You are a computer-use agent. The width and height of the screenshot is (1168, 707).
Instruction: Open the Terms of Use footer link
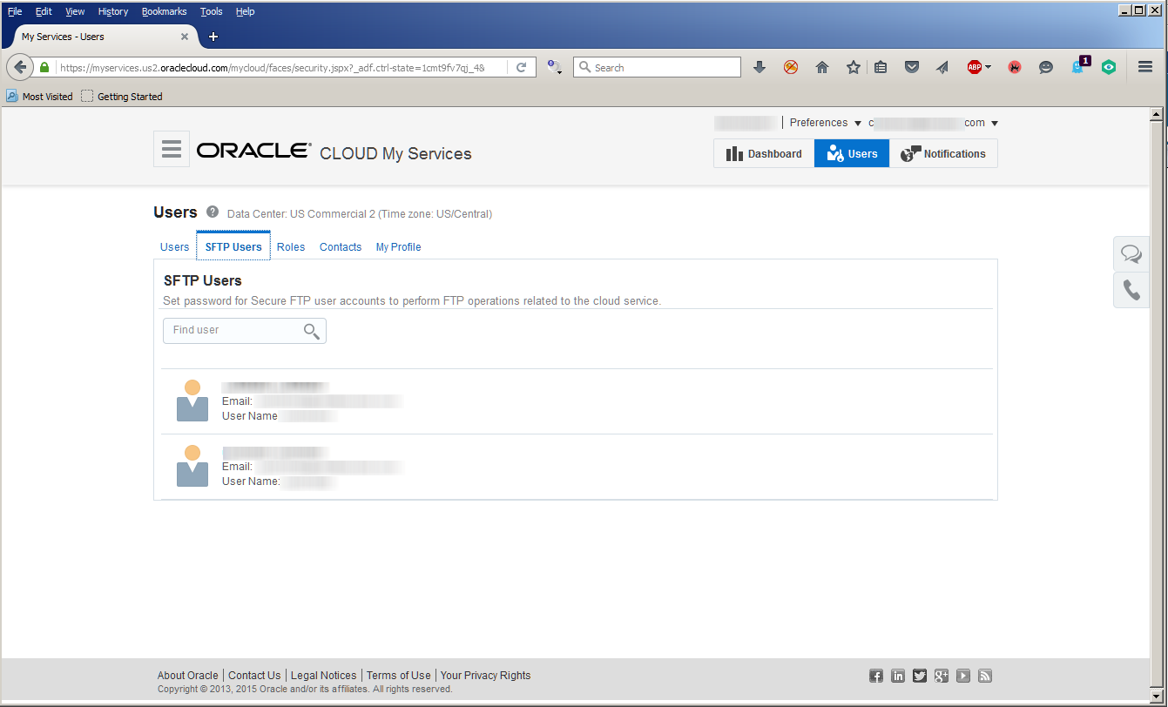pyautogui.click(x=398, y=676)
